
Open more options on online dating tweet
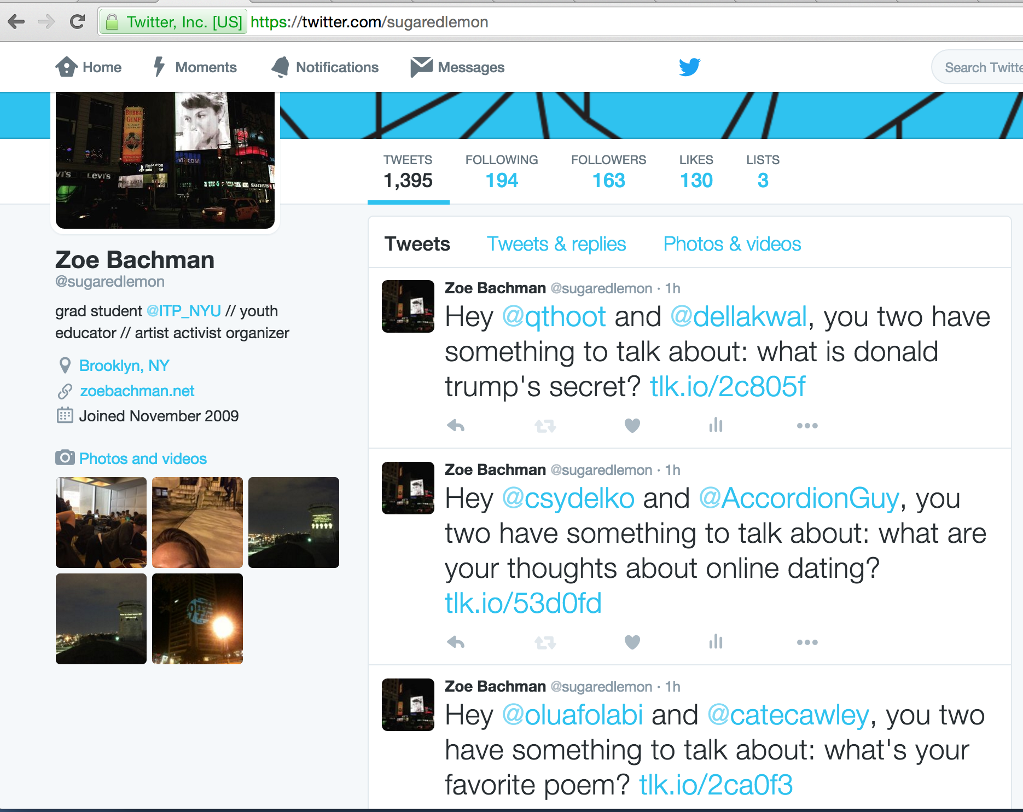tap(807, 642)
